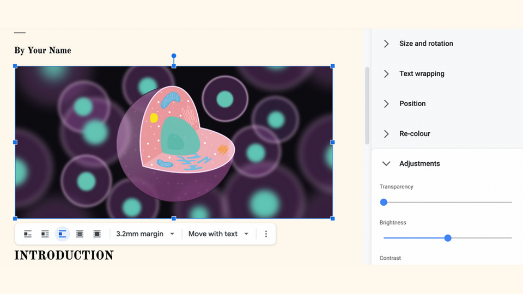Click the top-left image resize handle
Image resolution: width=523 pixels, height=294 pixels.
point(15,66)
